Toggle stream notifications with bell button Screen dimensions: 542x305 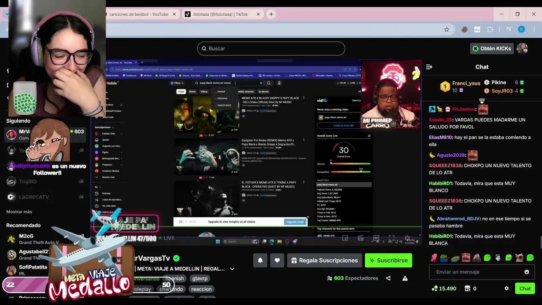point(260,261)
